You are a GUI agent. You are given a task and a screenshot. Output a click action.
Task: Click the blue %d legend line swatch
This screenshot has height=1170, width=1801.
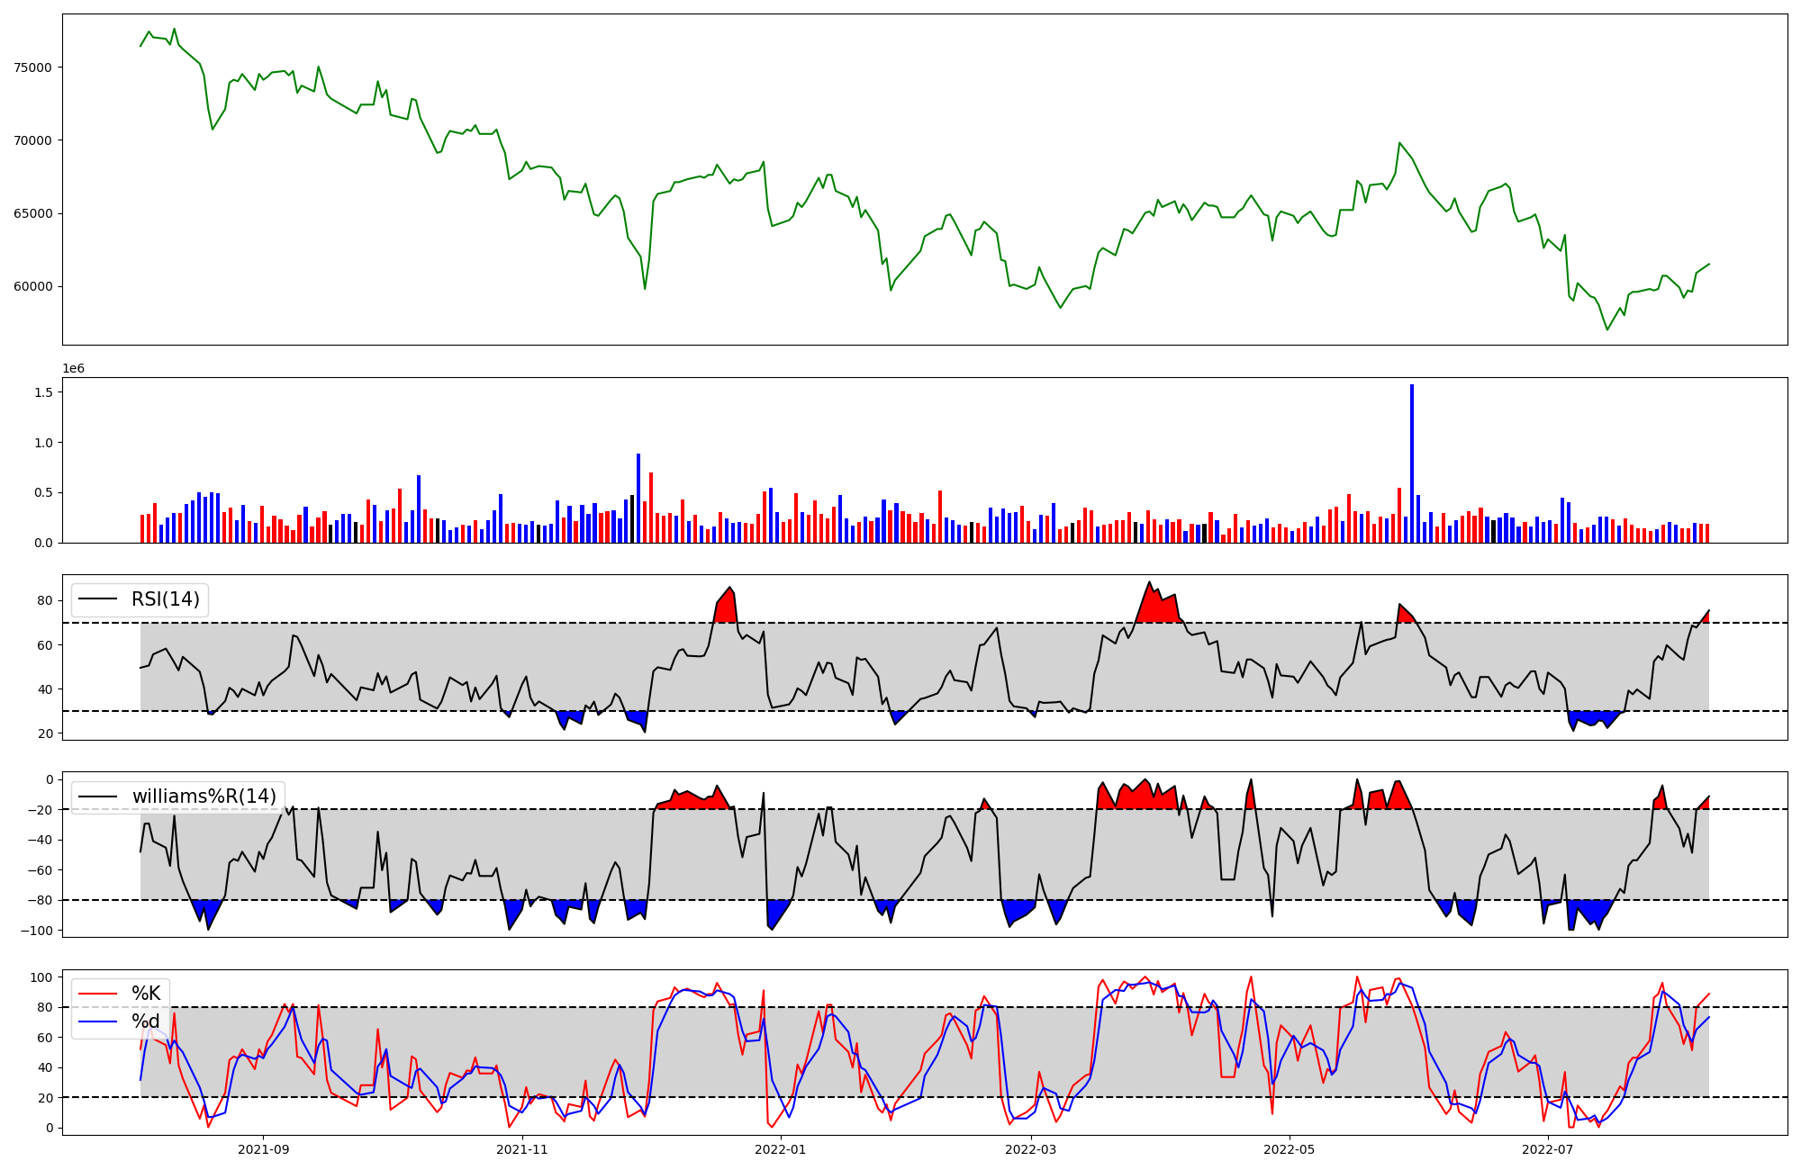99,1021
